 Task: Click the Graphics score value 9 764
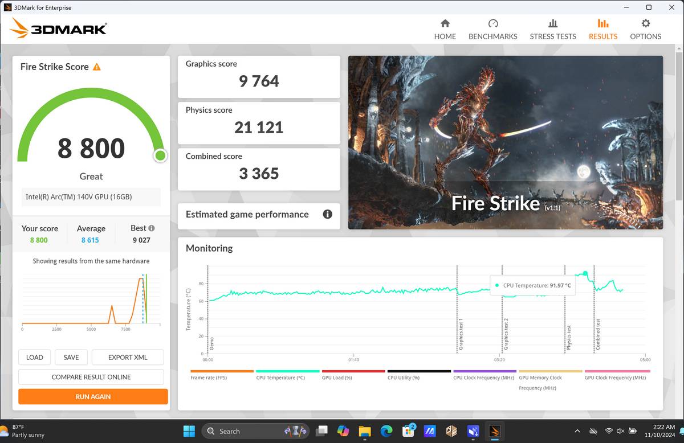[x=259, y=81]
